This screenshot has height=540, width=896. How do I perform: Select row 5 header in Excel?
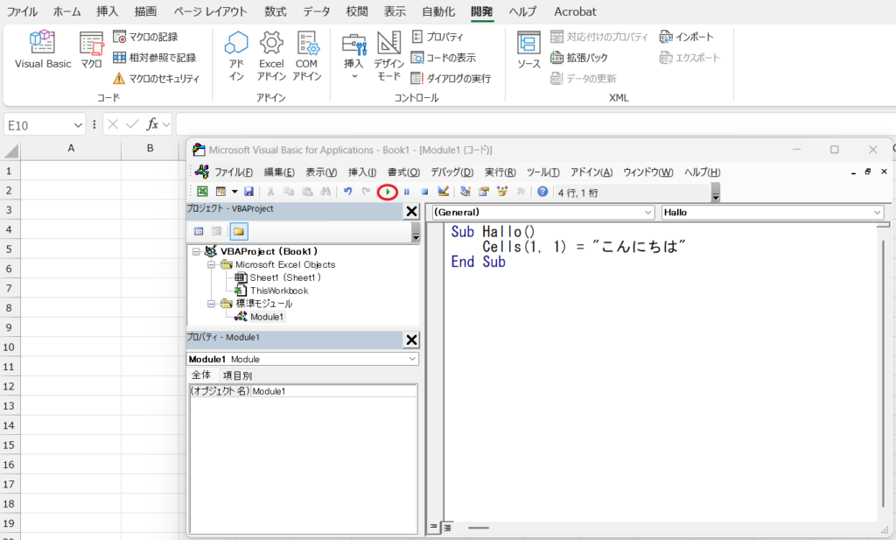point(9,249)
